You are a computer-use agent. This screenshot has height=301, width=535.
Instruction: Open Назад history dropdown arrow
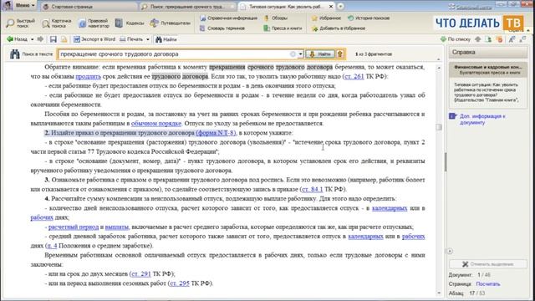point(32,39)
